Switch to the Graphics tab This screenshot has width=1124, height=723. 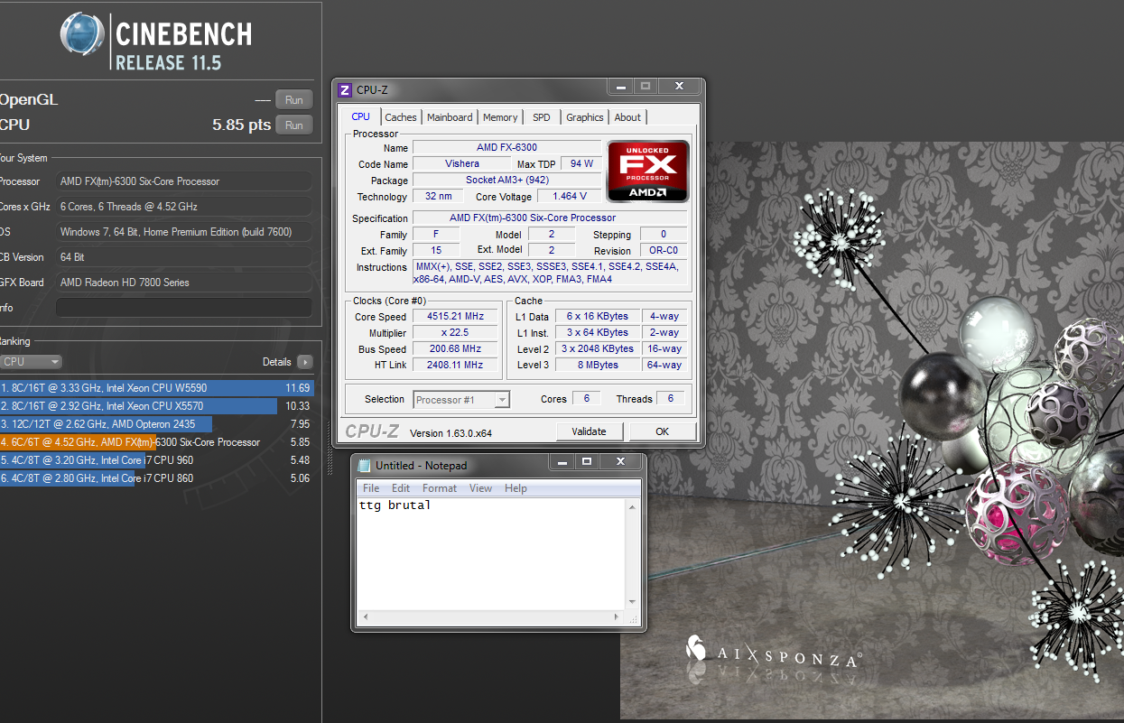tap(585, 117)
